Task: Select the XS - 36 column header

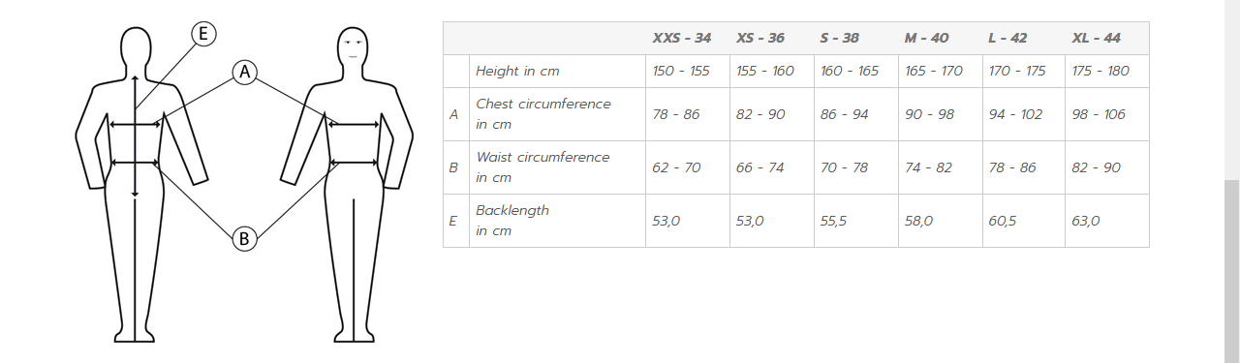Action: (x=760, y=39)
